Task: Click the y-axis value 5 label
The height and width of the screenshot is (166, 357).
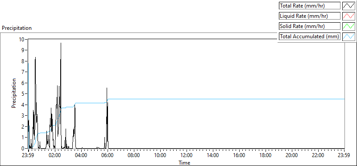Action: pos(23,93)
